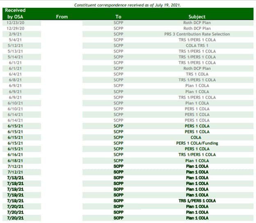Select the 5/14/21 date cell
This screenshot has width=256, height=223.
coord(16,57)
